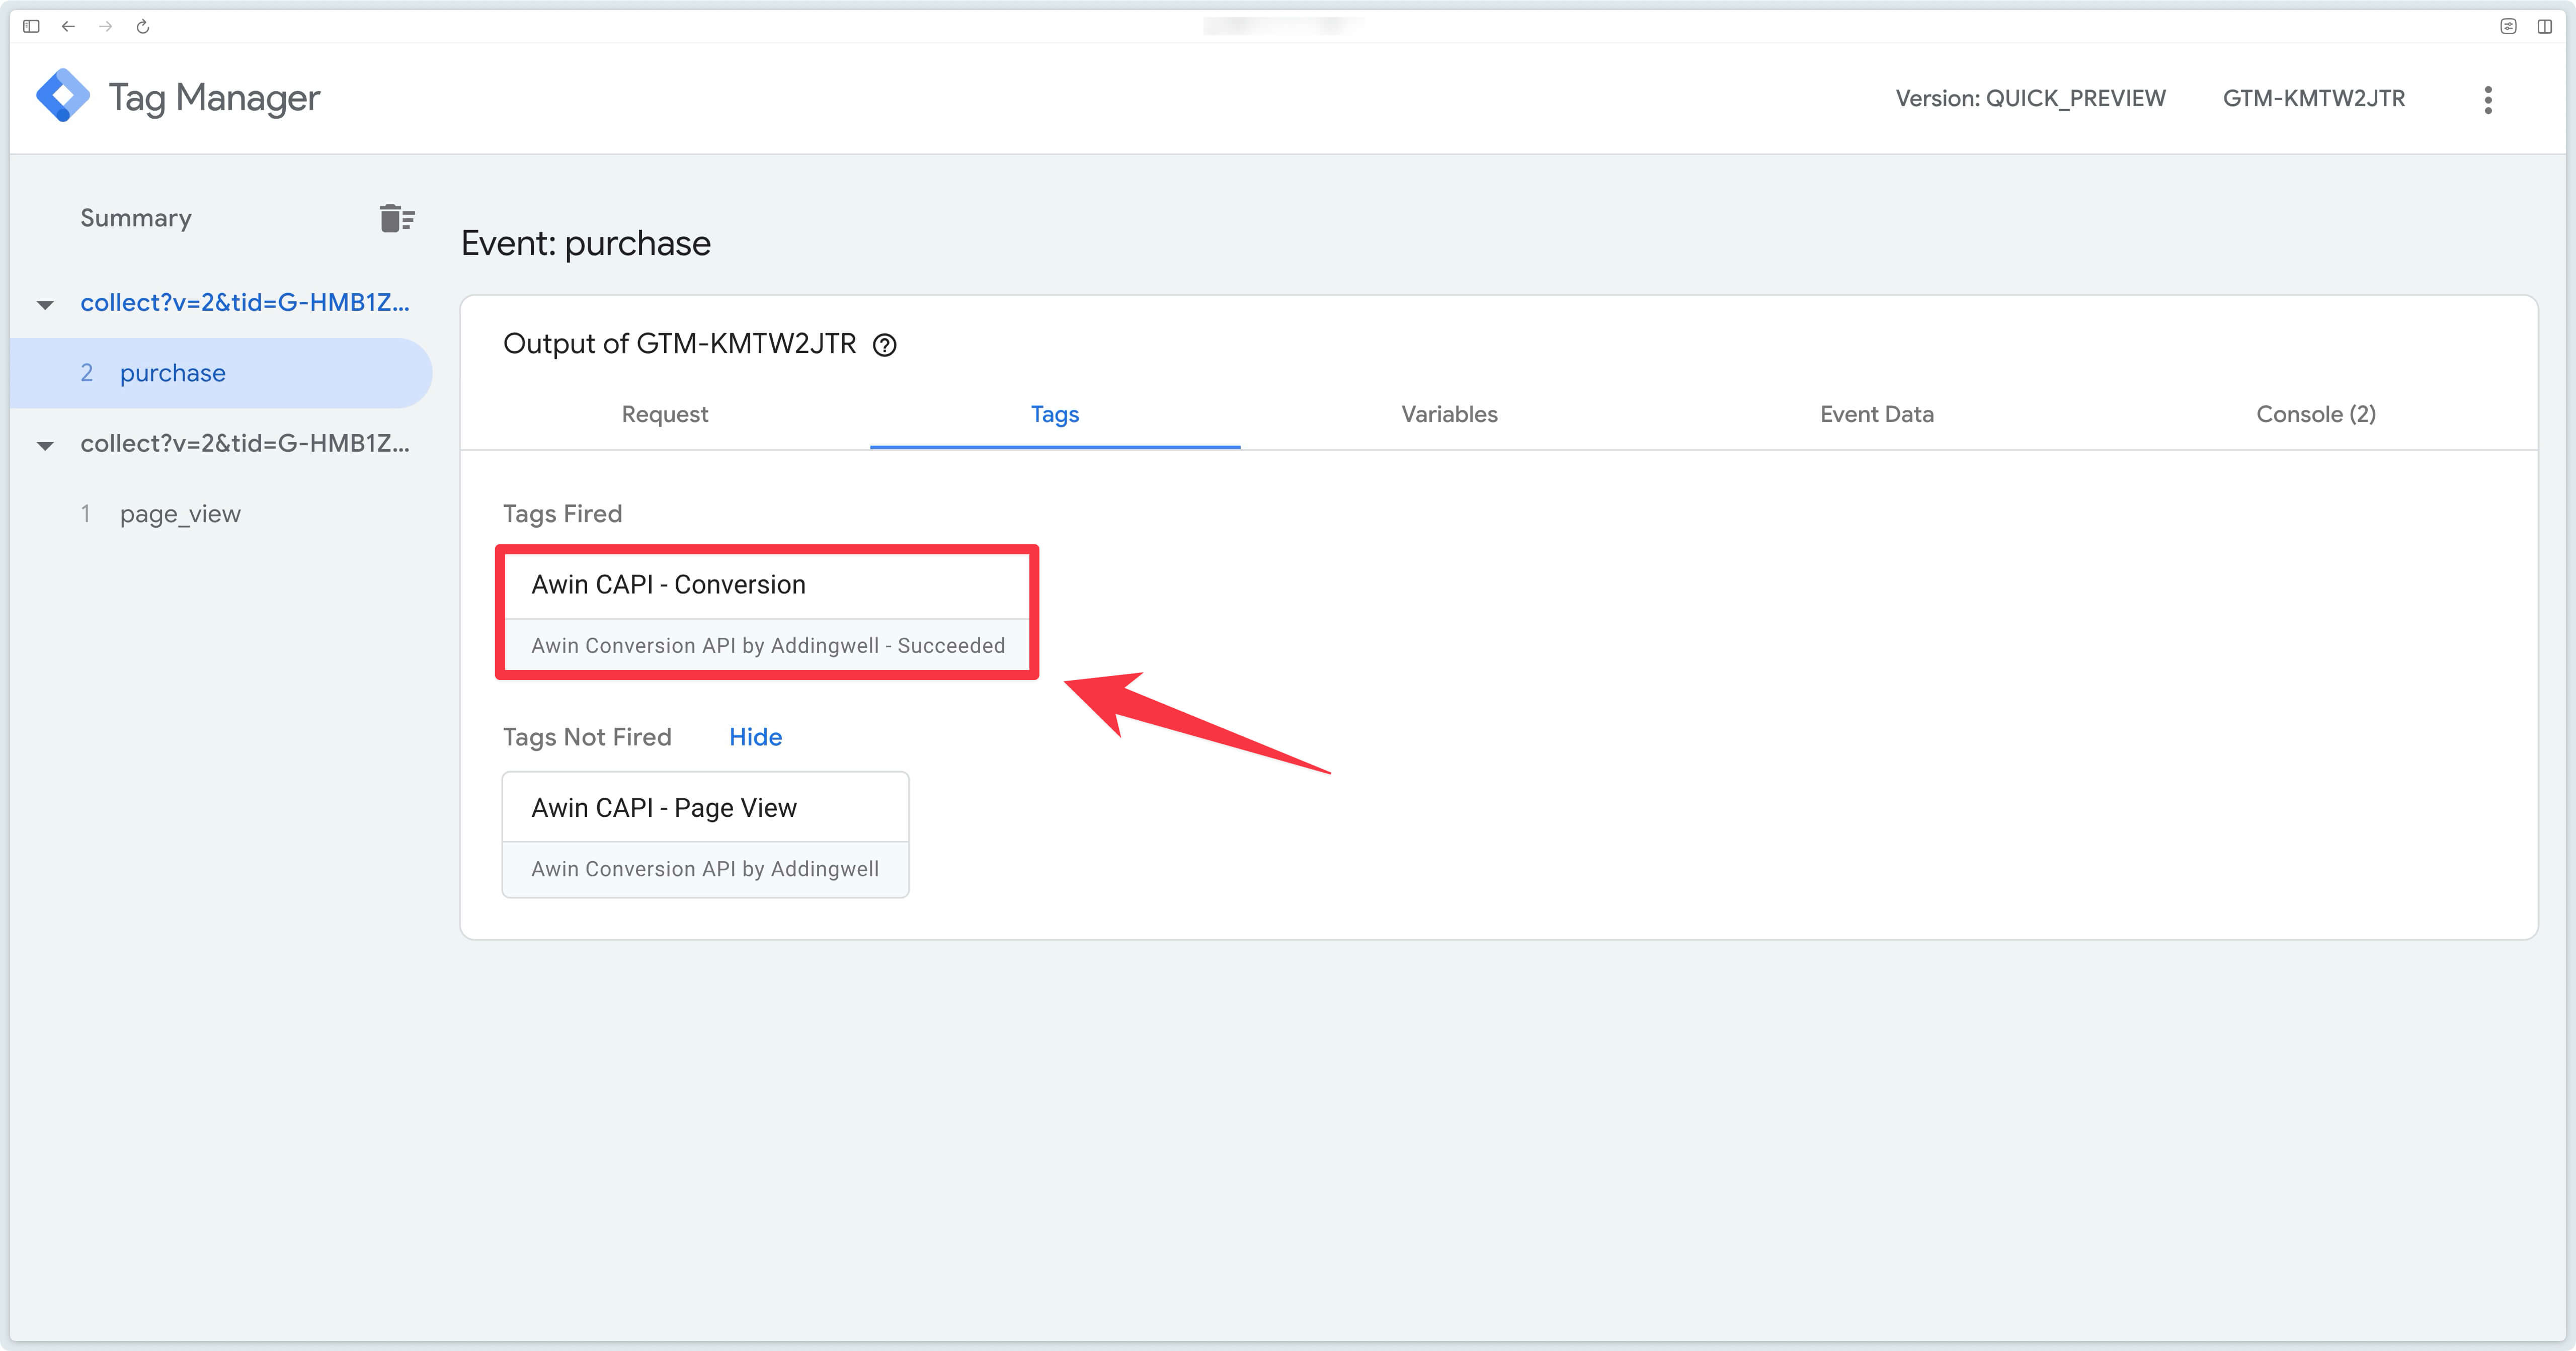2576x1351 pixels.
Task: Click the Tags Fired section label
Action: tap(562, 514)
